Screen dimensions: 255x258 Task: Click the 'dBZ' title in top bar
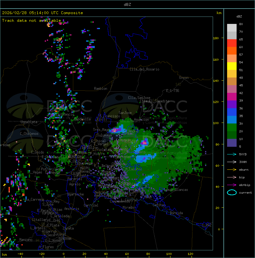tap(128, 5)
